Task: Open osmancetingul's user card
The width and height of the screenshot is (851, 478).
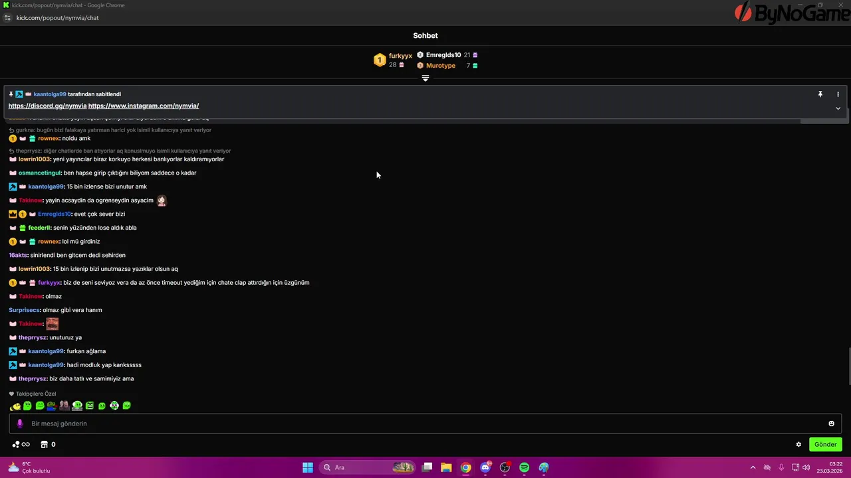Action: [40, 173]
